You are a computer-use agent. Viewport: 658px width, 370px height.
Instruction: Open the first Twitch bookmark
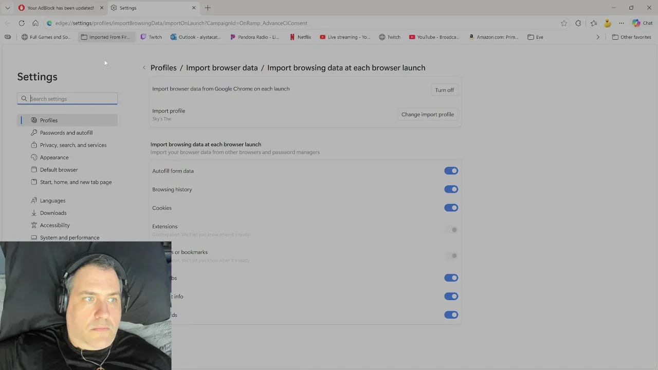(151, 37)
